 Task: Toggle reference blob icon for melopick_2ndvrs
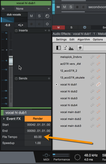coord(92,57)
